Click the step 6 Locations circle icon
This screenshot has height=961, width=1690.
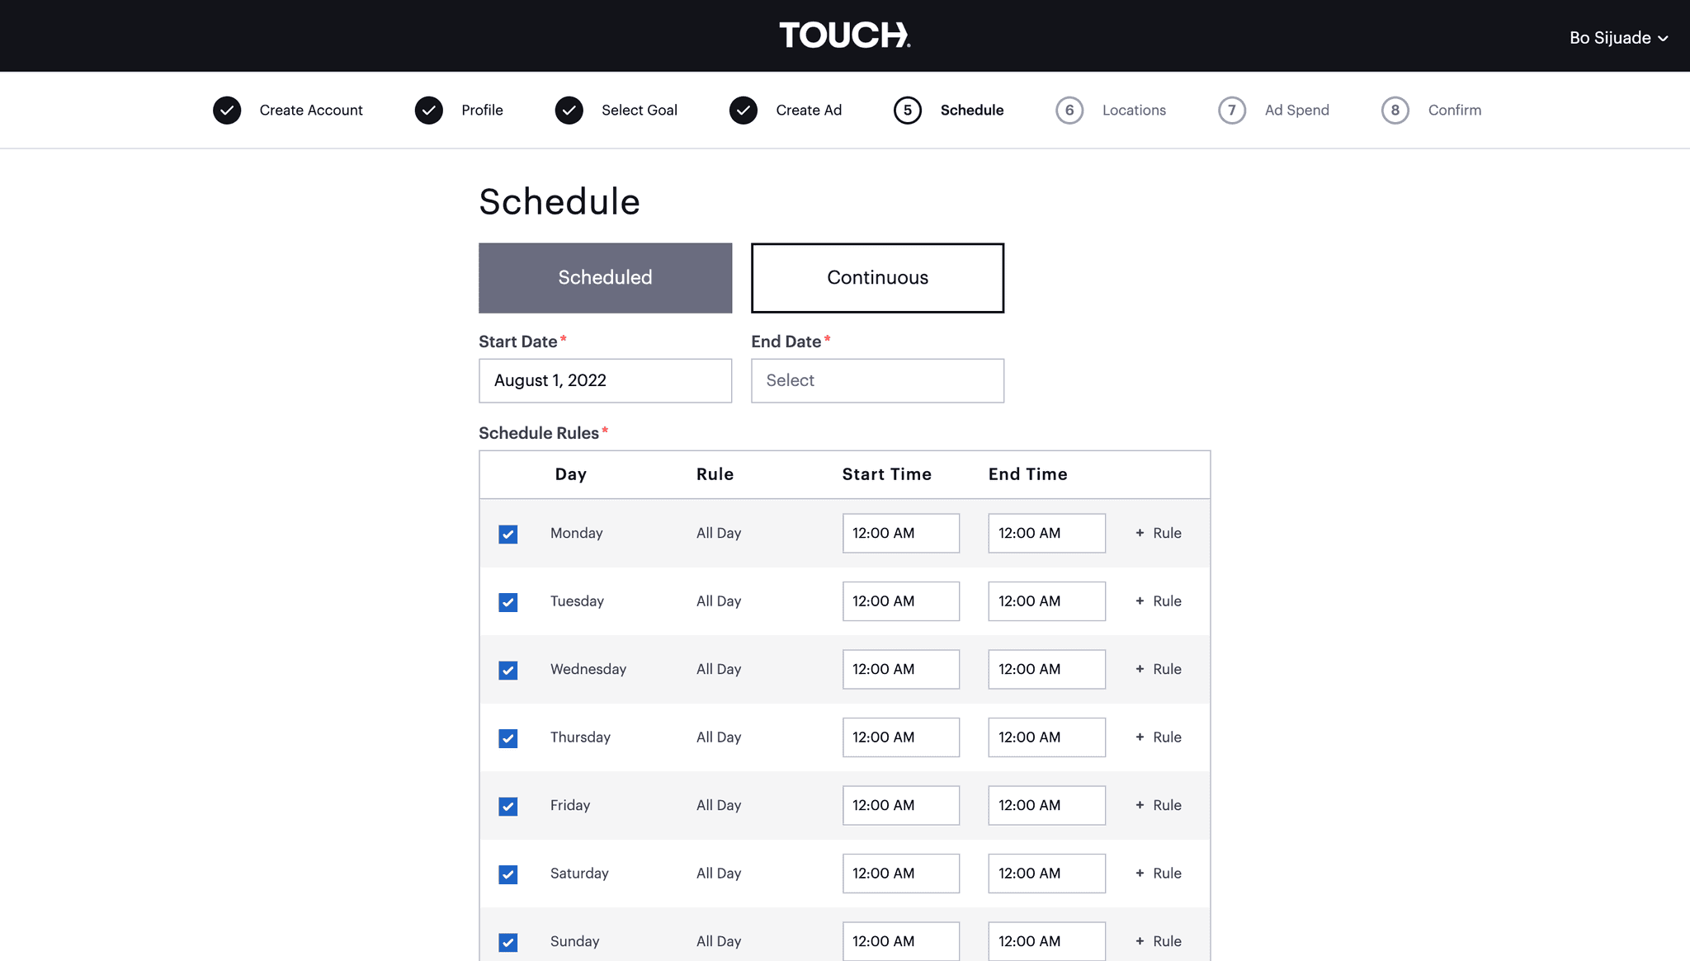pos(1069,111)
